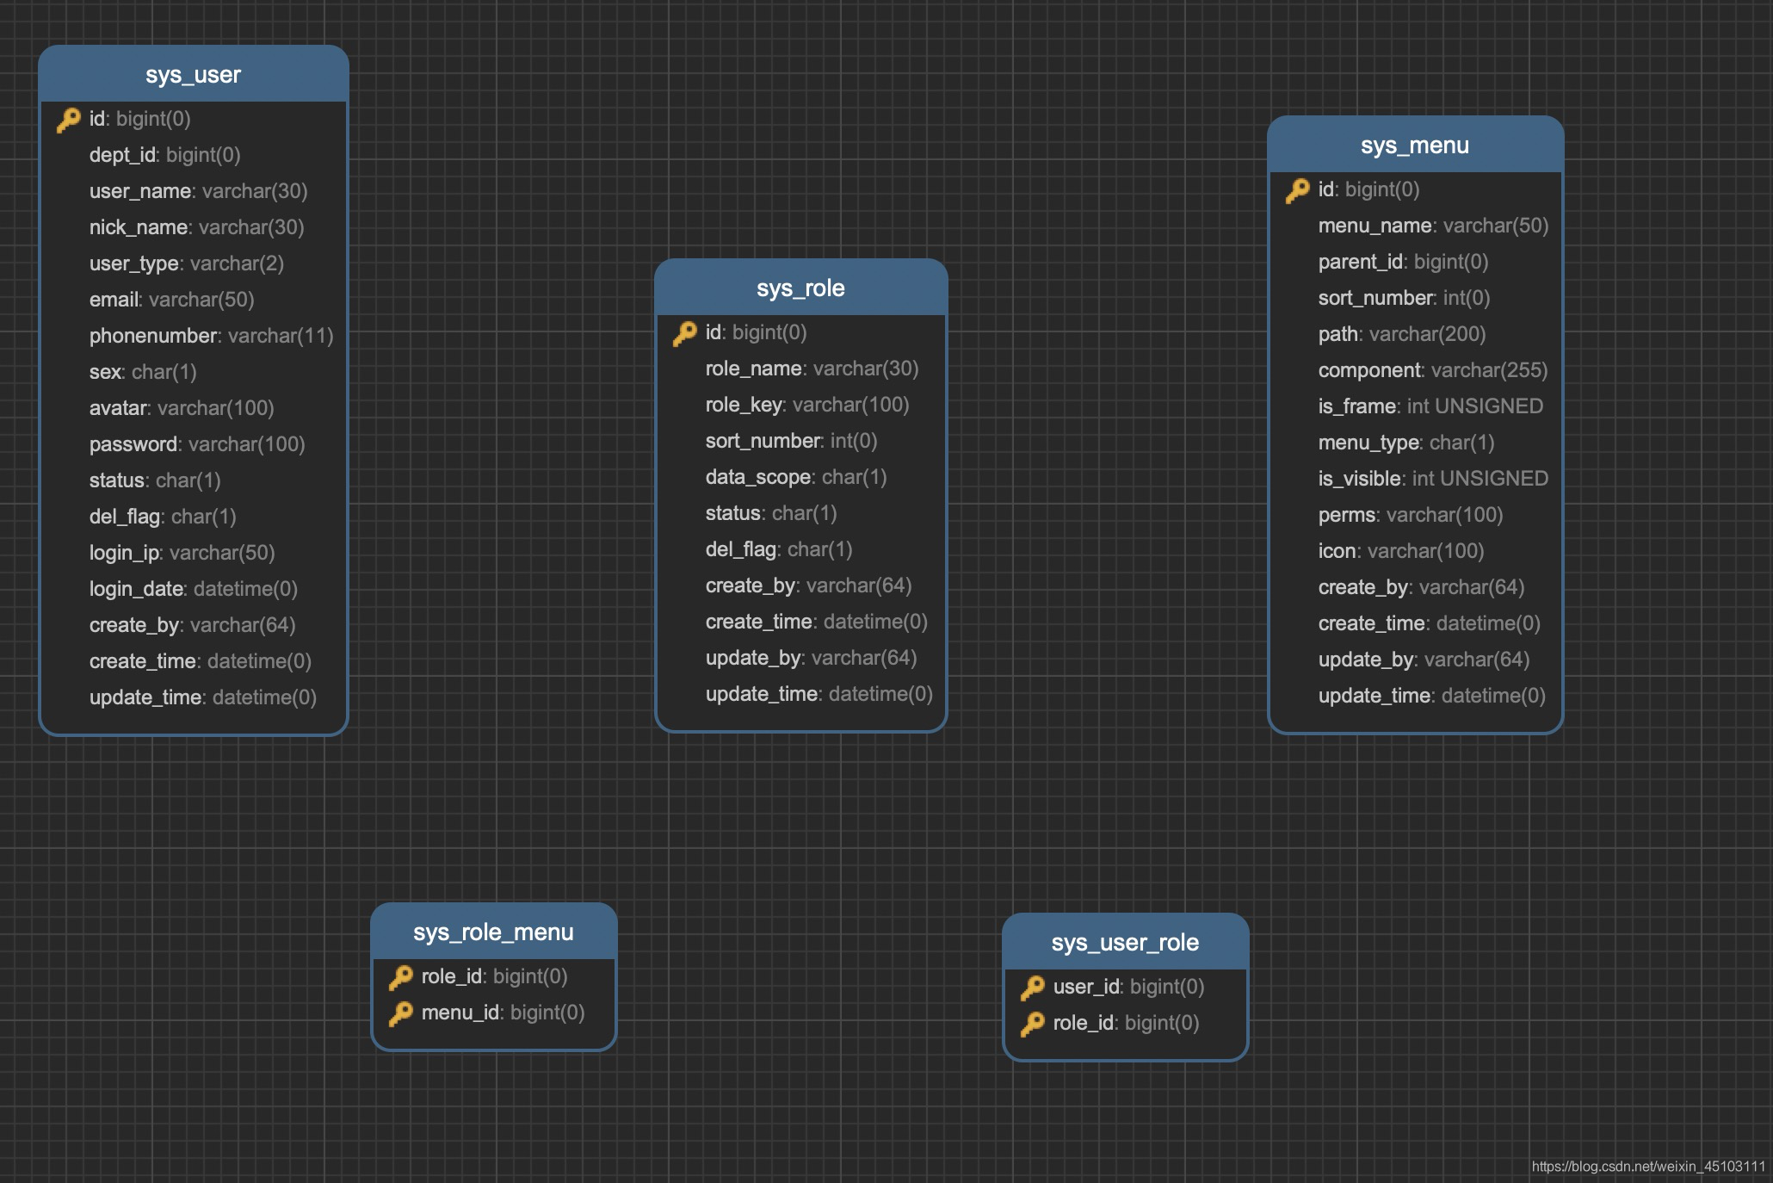Click create_time field in sys_menu table
This screenshot has height=1183, width=1773.
(1430, 623)
